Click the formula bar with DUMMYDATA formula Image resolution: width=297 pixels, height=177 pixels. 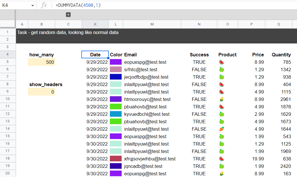coord(174,5)
